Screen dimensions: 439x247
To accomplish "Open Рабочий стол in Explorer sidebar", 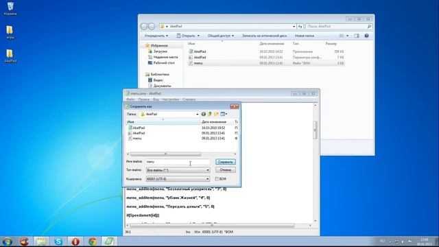I will click(164, 63).
